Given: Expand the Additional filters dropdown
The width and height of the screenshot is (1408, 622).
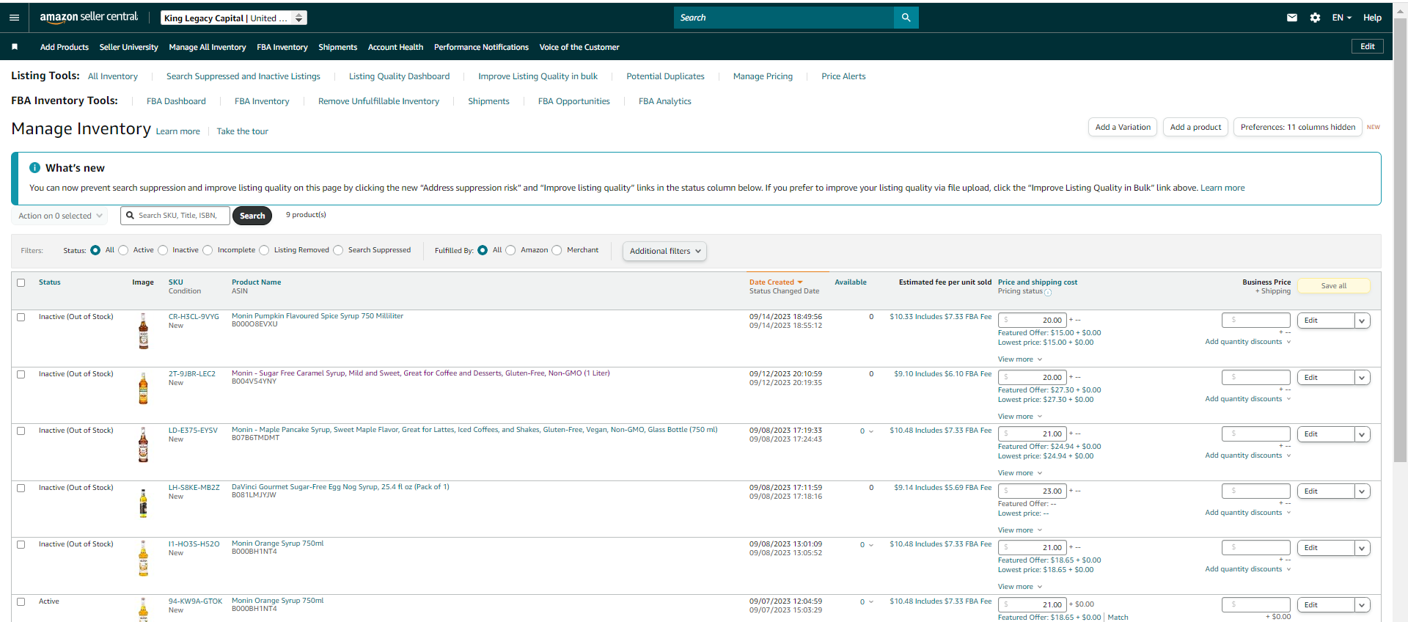Looking at the screenshot, I should pyautogui.click(x=664, y=251).
